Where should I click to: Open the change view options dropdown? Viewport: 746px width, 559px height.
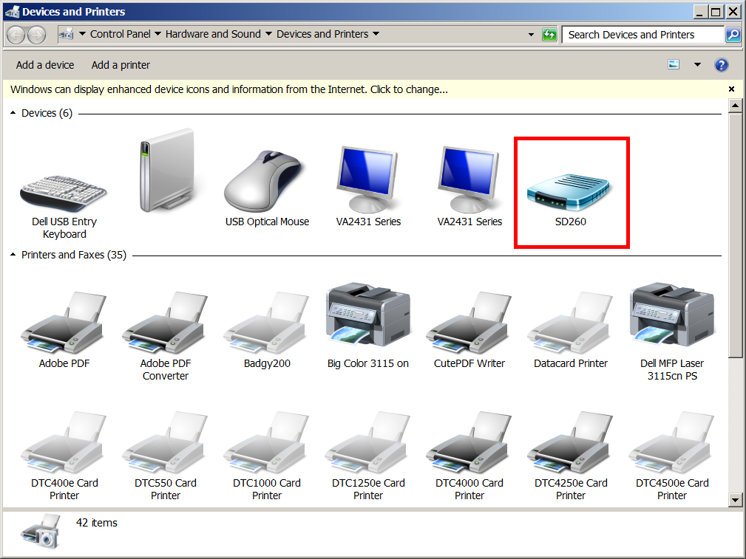pyautogui.click(x=697, y=65)
